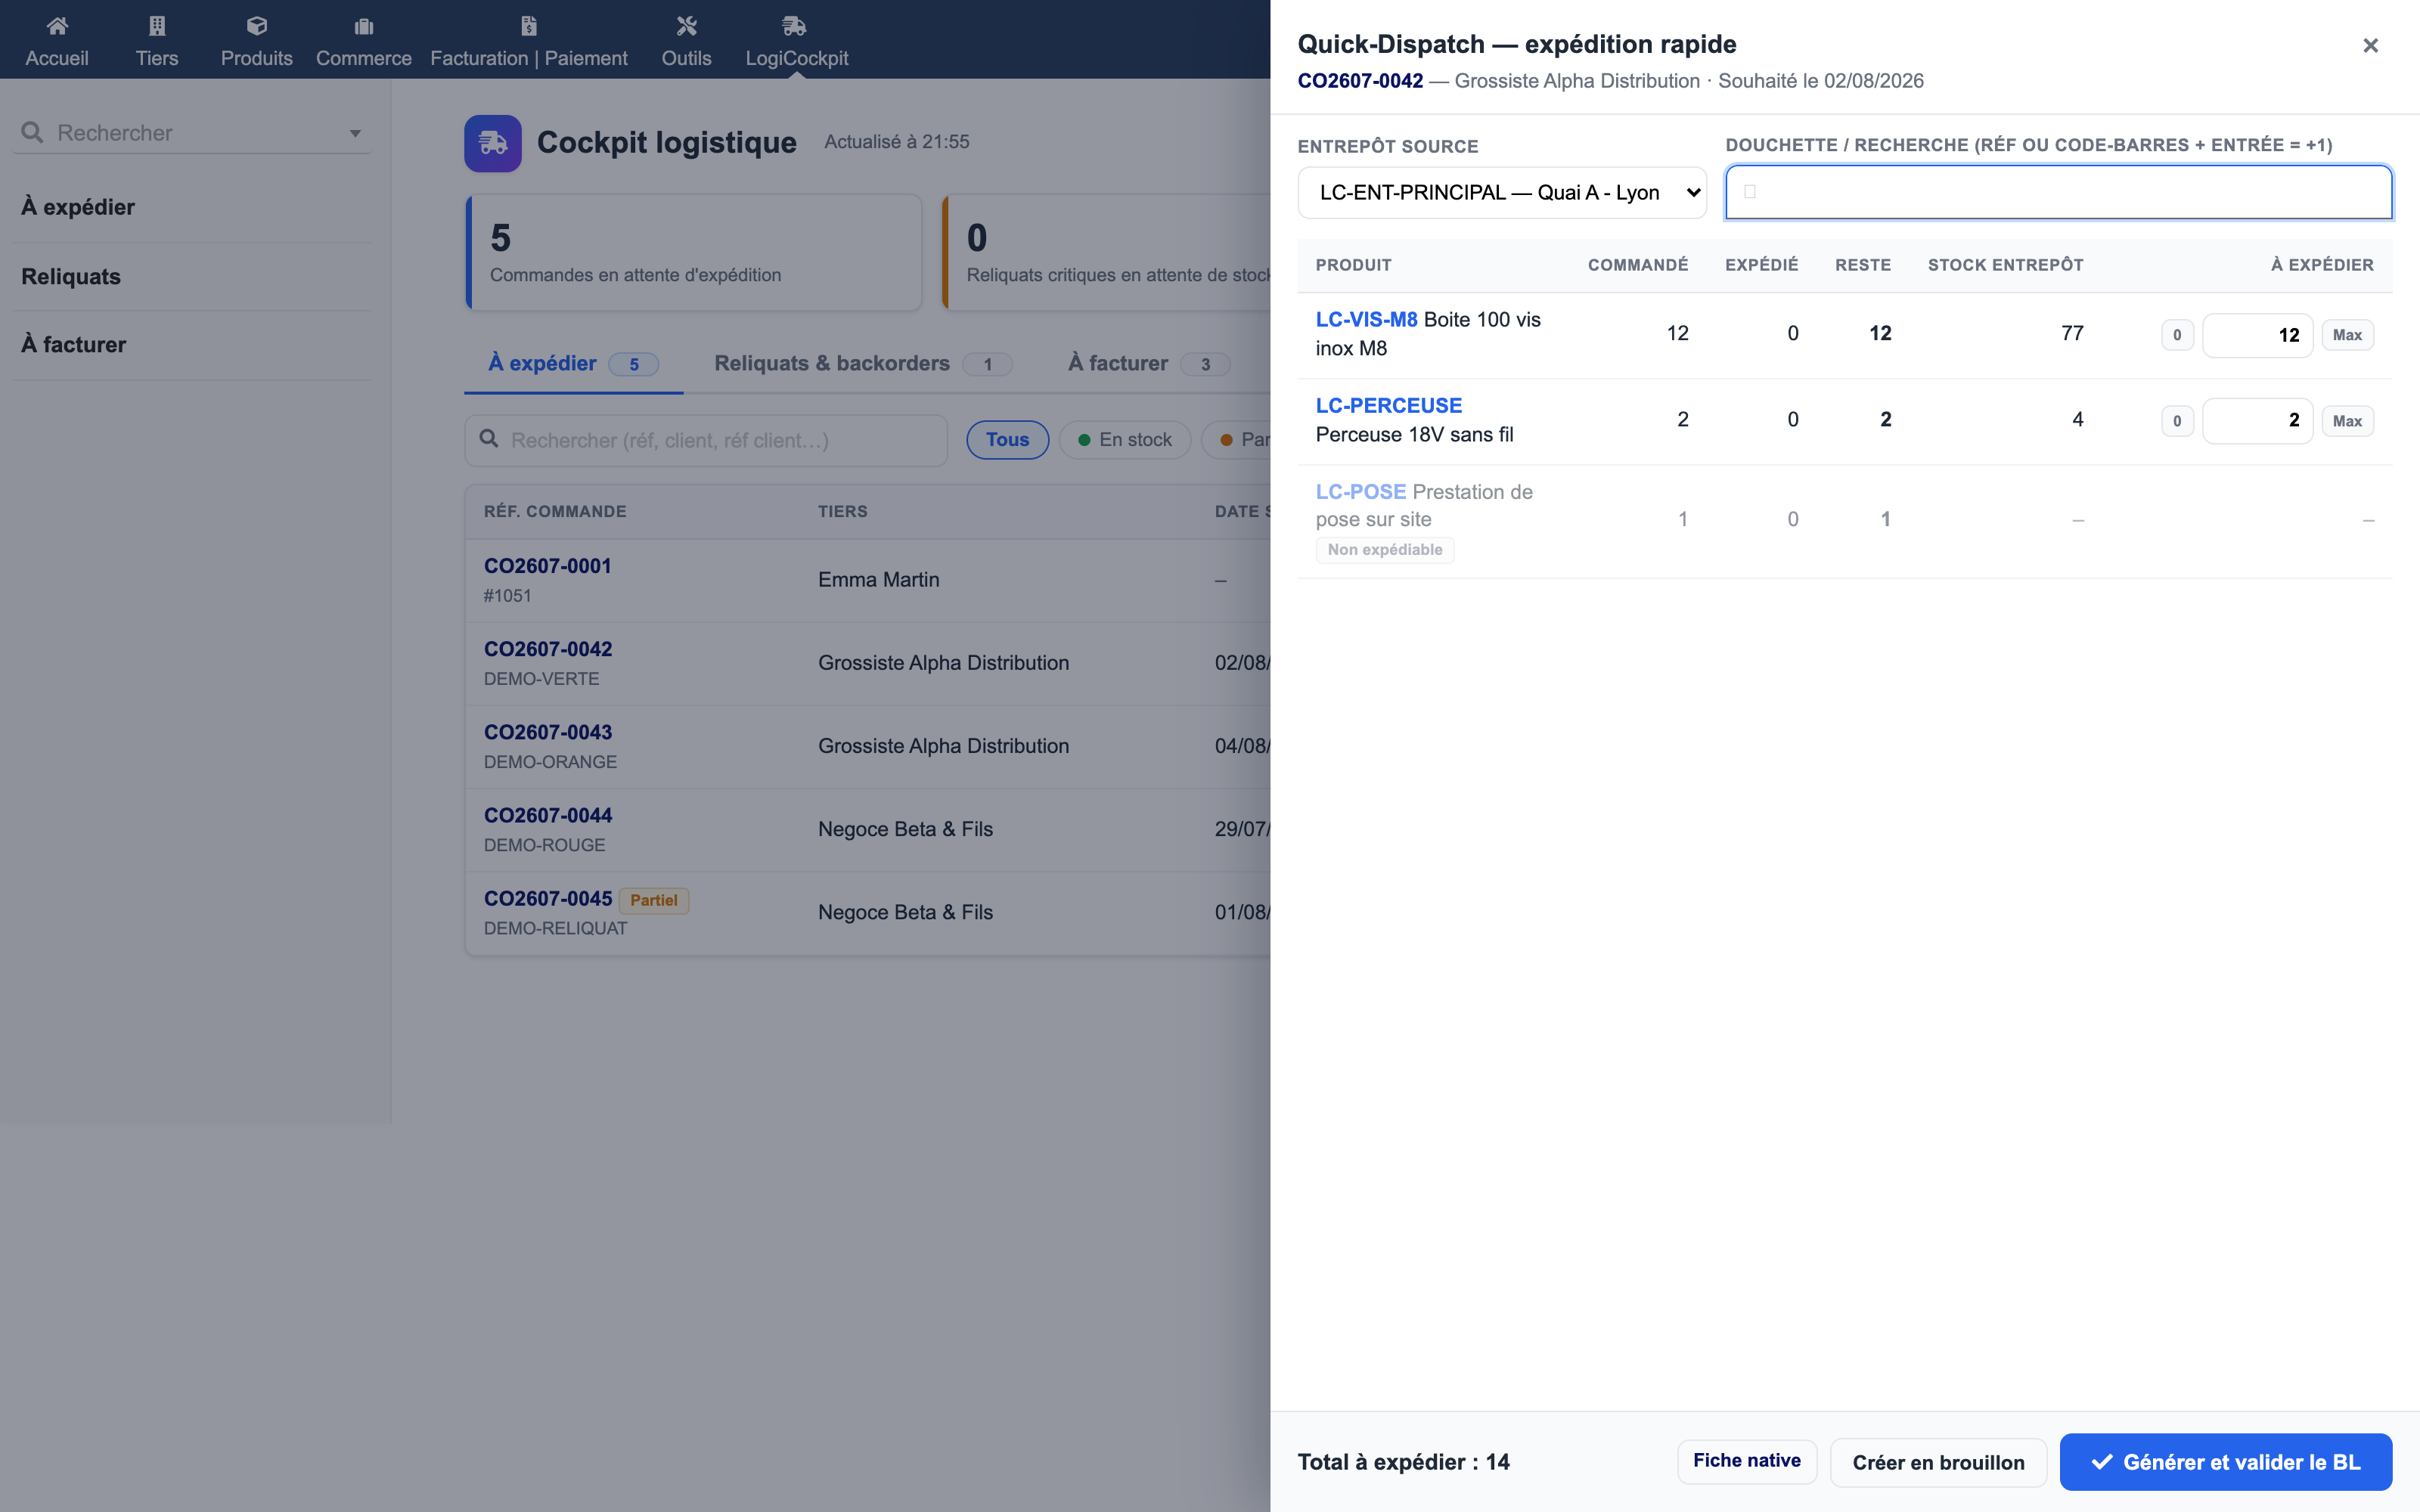
Task: Open the LC-PERCEUSE product link
Action: (1388, 406)
